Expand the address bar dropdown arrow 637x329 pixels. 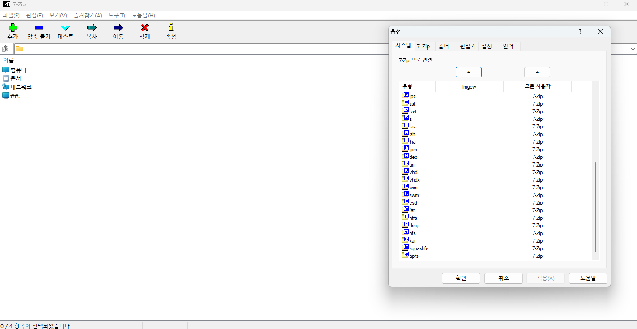pyautogui.click(x=633, y=49)
